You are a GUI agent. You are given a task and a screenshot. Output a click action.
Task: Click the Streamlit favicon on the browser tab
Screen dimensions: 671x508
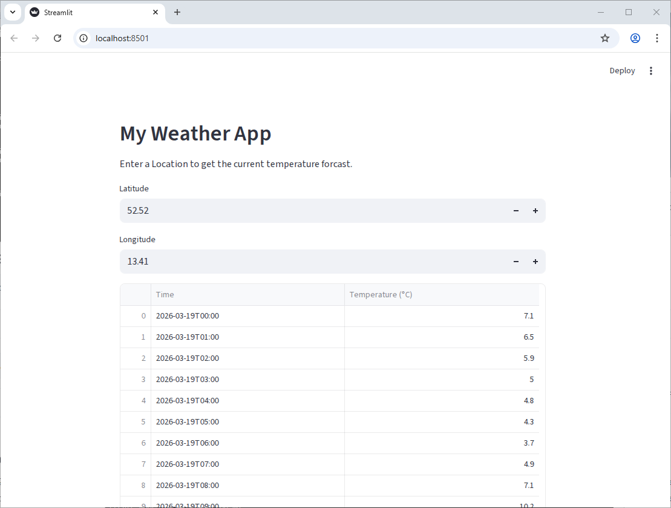pyautogui.click(x=34, y=12)
